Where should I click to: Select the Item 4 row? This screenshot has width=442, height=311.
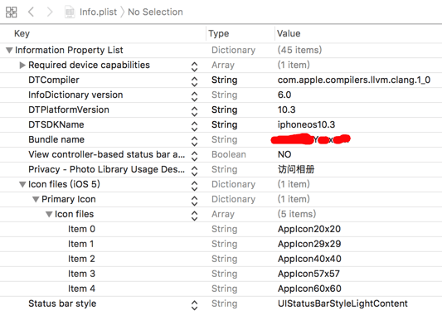[221, 289]
